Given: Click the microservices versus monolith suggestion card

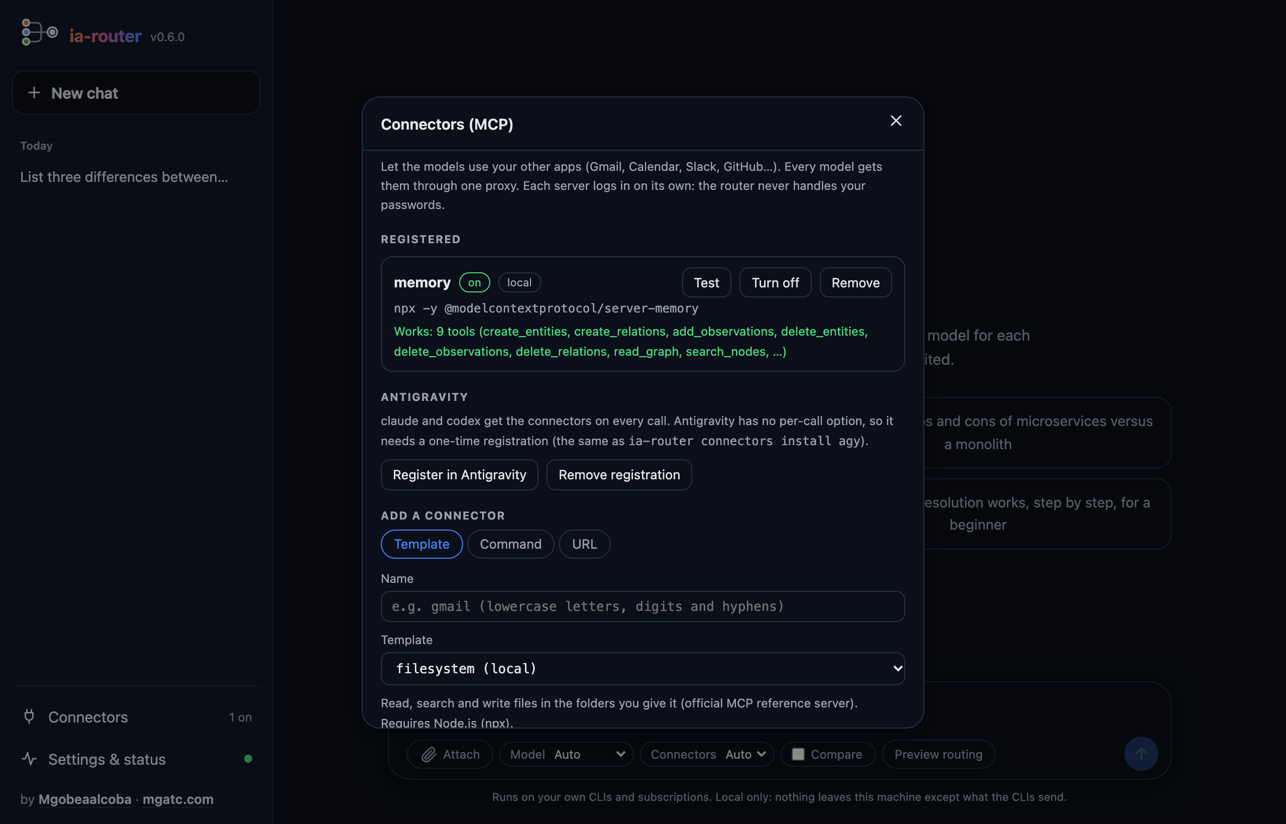Looking at the screenshot, I should pos(1047,432).
